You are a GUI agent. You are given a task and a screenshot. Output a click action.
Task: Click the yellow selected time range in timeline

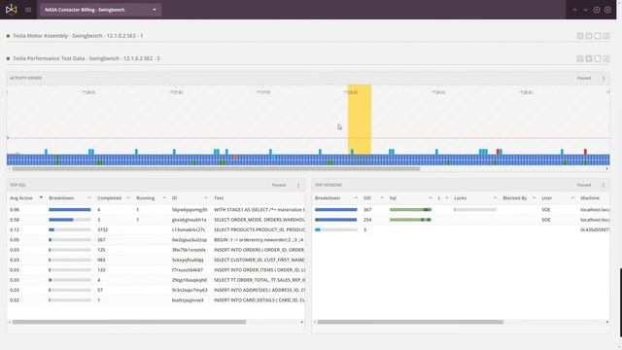point(360,119)
